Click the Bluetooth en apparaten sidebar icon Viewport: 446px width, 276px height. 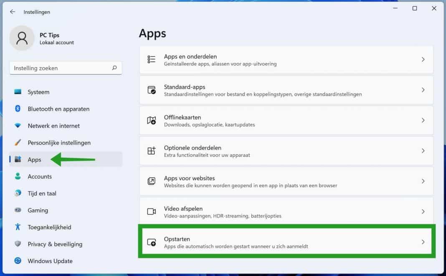tap(18, 109)
